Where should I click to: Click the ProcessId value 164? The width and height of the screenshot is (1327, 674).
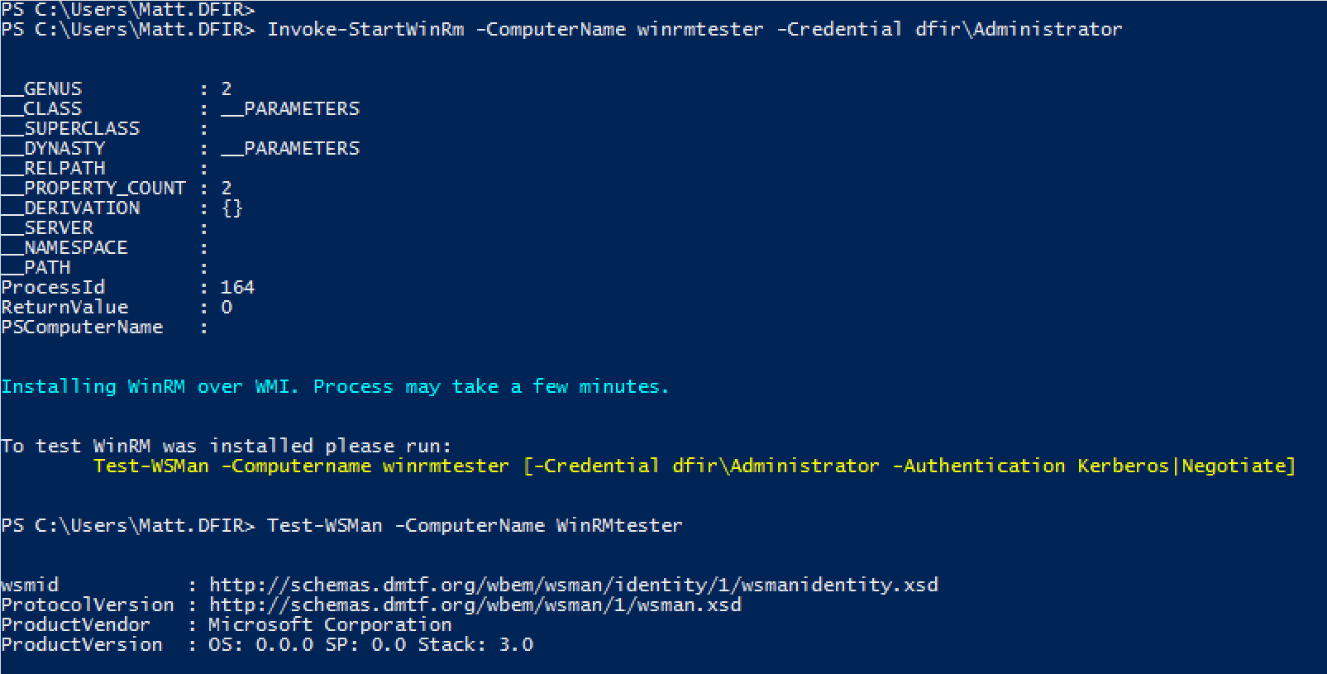(x=237, y=288)
